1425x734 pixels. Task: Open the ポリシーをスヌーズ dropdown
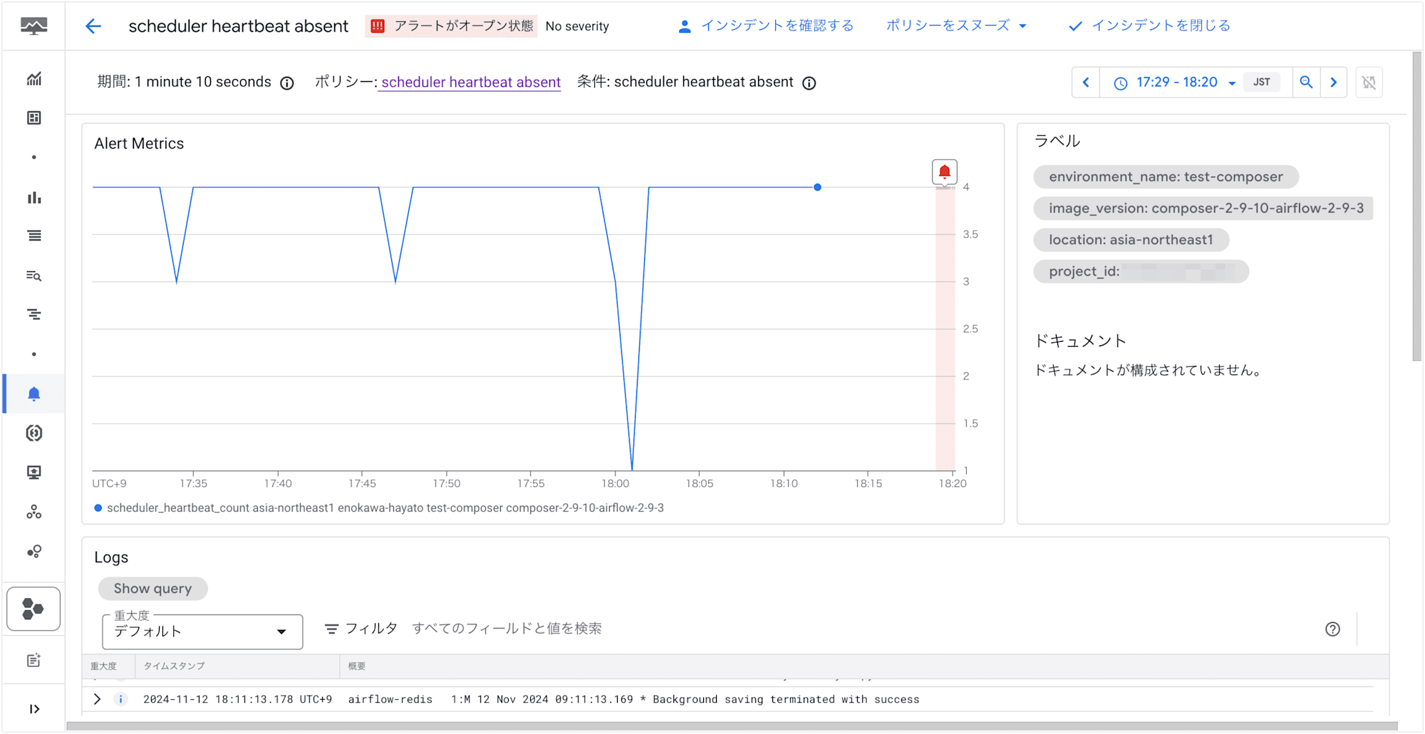(956, 26)
